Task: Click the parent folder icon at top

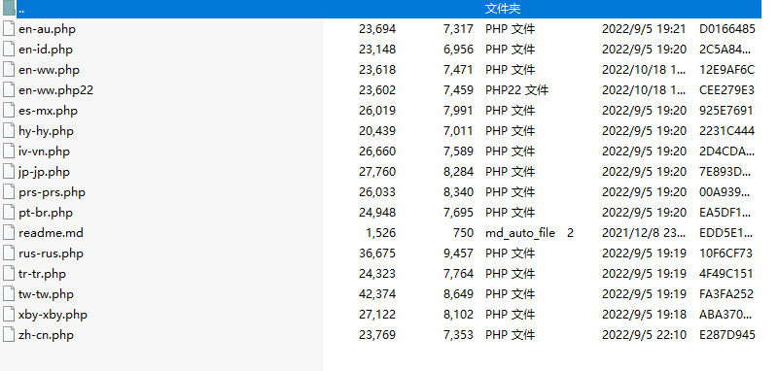Action: pyautogui.click(x=9, y=9)
